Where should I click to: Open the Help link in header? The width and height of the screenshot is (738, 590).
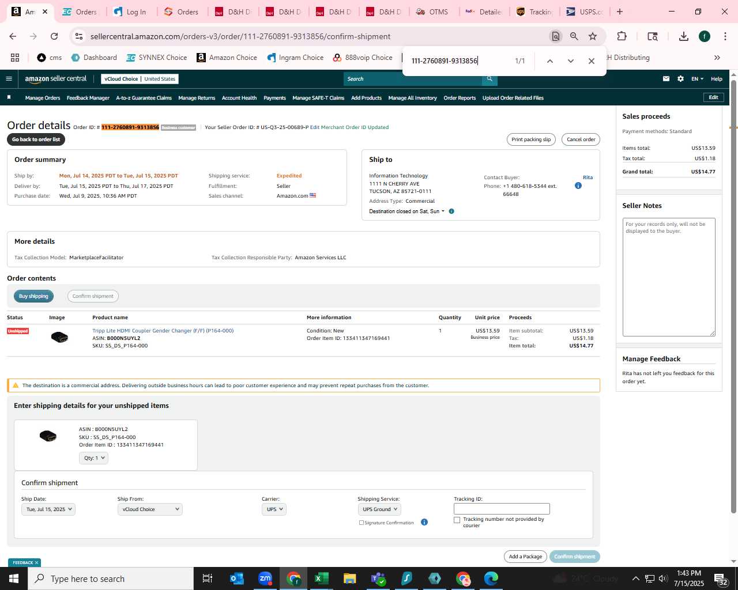(717, 79)
